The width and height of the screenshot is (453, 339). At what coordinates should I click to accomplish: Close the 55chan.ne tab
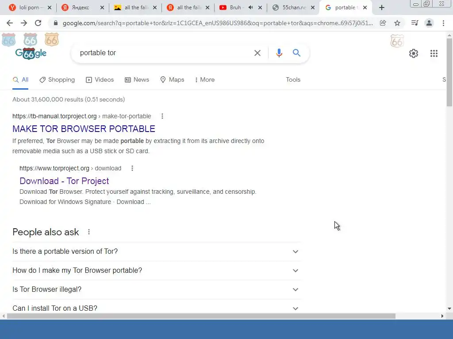click(x=313, y=8)
